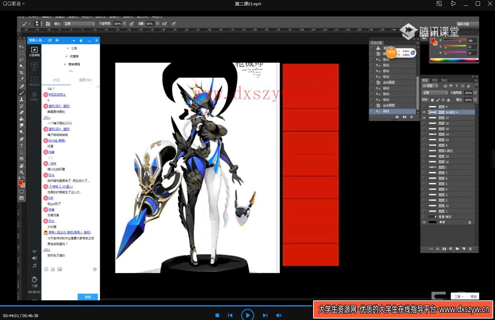Click the lock all icon in Layers panel
495x320 pixels.
[x=449, y=100]
